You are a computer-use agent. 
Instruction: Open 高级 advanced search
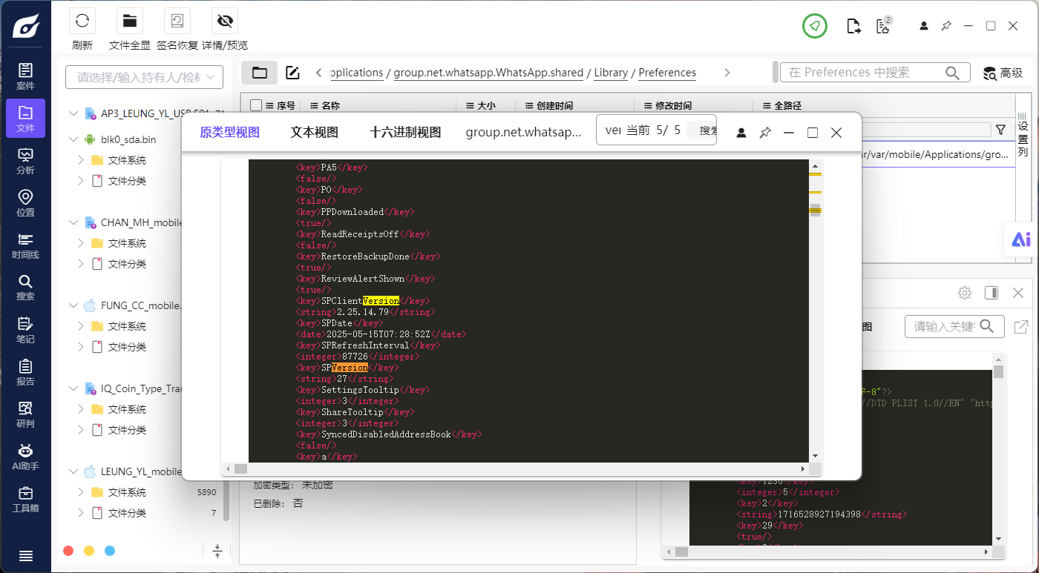pyautogui.click(x=1003, y=73)
